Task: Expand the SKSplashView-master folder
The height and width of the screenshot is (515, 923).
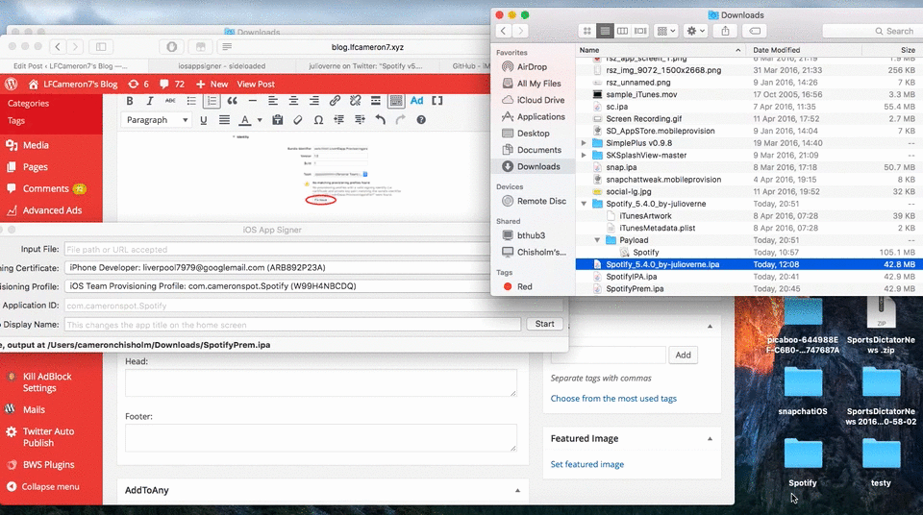Action: click(584, 156)
